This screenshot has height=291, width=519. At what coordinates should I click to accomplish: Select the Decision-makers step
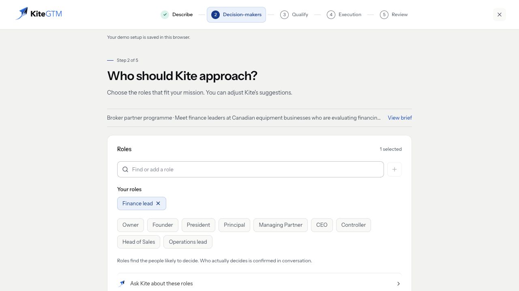pyautogui.click(x=236, y=15)
